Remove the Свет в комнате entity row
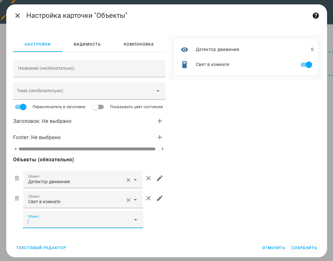The width and height of the screenshot is (333, 261). (148, 198)
